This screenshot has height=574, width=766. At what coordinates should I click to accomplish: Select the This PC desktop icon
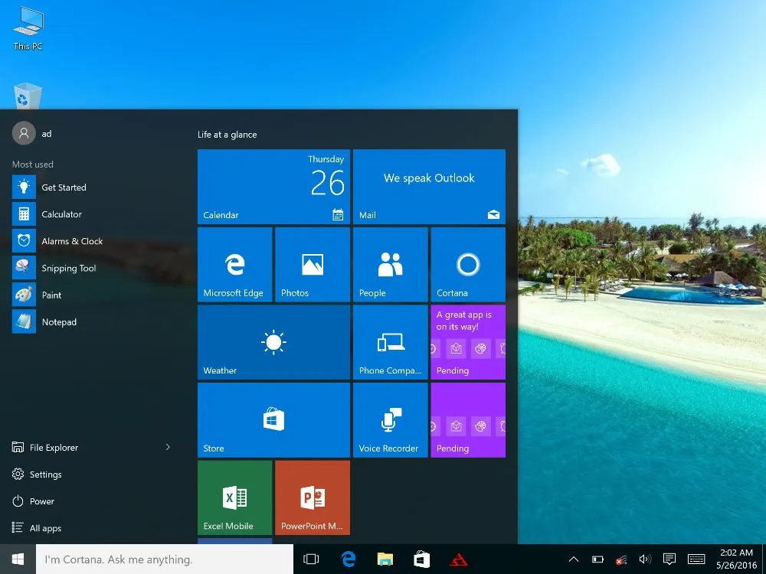(x=28, y=28)
